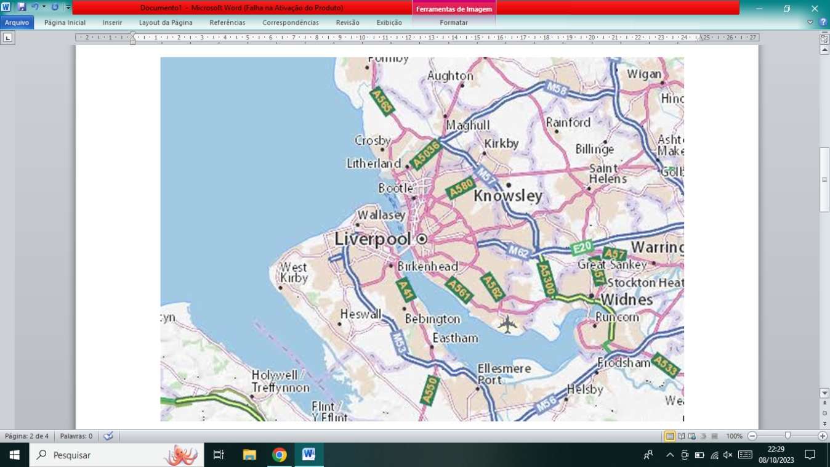The width and height of the screenshot is (830, 467).
Task: Click the Undo arrow icon
Action: pyautogui.click(x=34, y=7)
